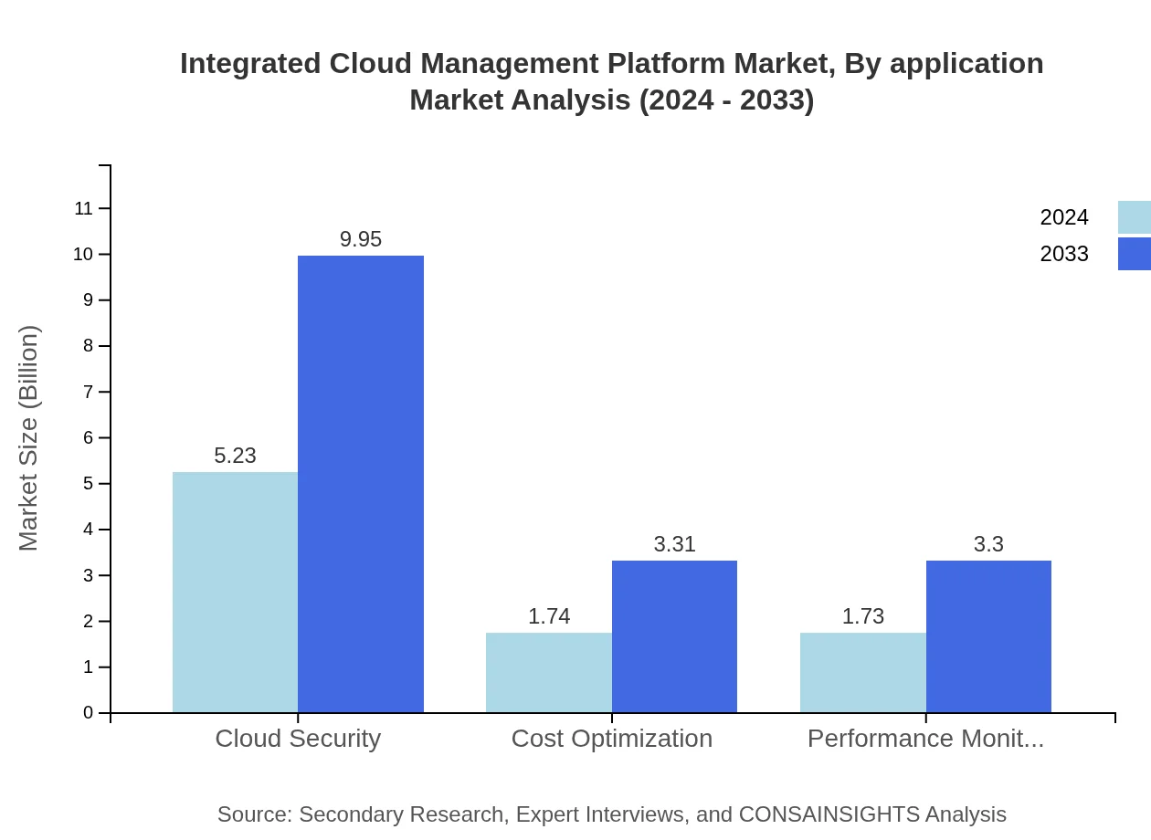
Task: Click the Performance Monitoring 2033 bar
Action: [x=988, y=635]
